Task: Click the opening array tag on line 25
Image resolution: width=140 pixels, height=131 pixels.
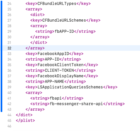Action: coord(34,9)
